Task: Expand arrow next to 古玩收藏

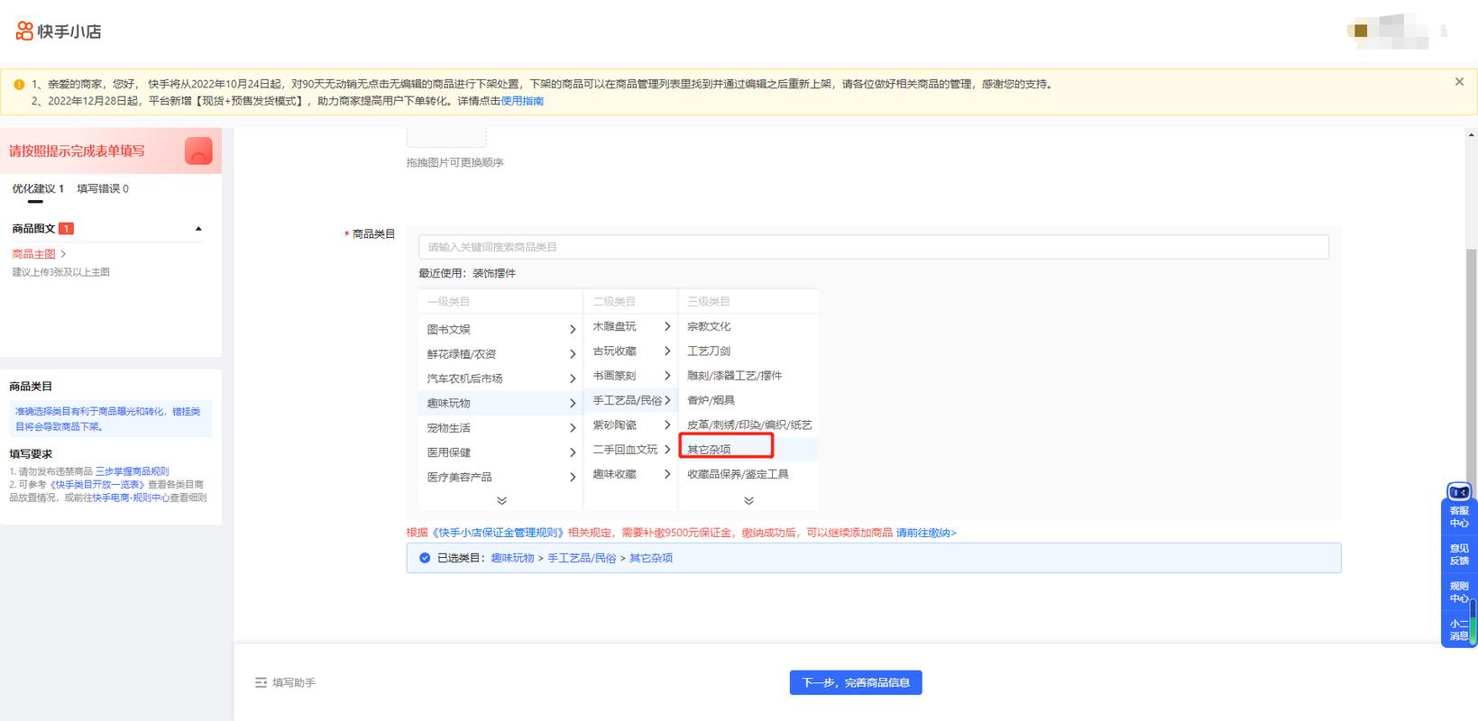Action: (x=667, y=351)
